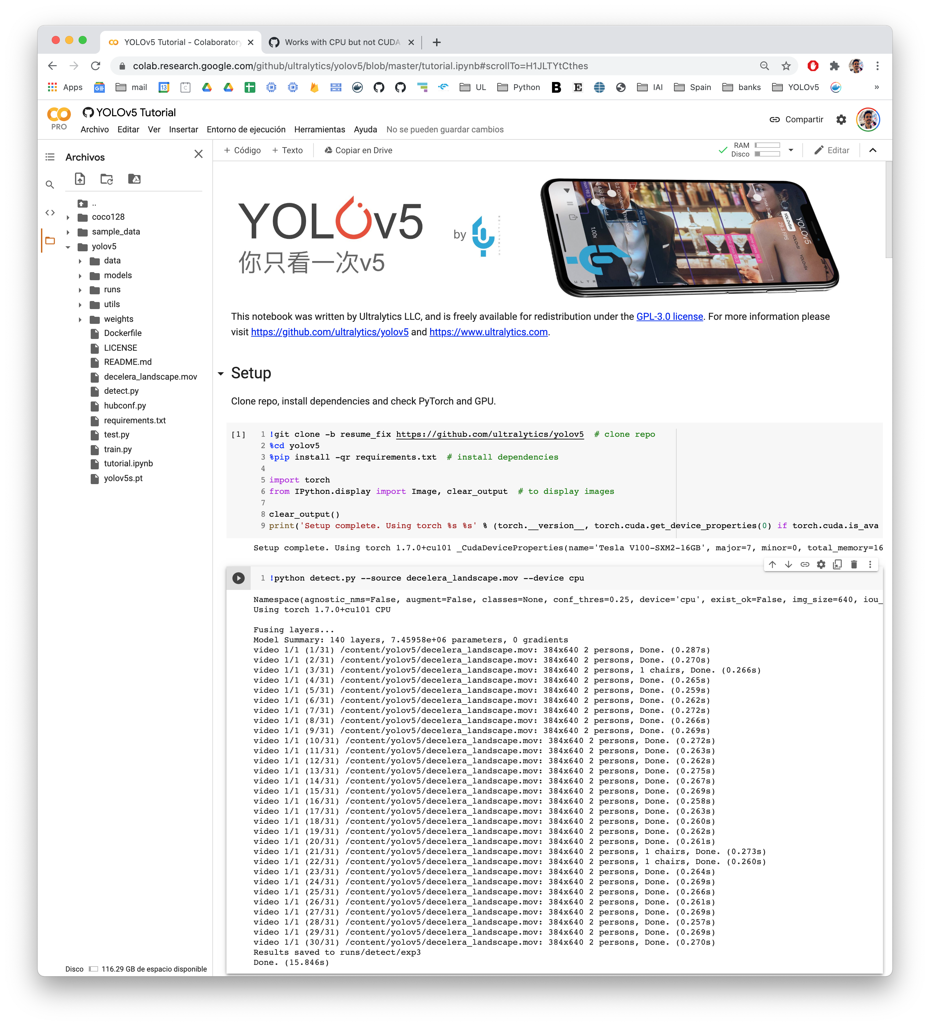Screen dimensions: 930x1026
Task: Expand the weights folder
Action: point(80,319)
